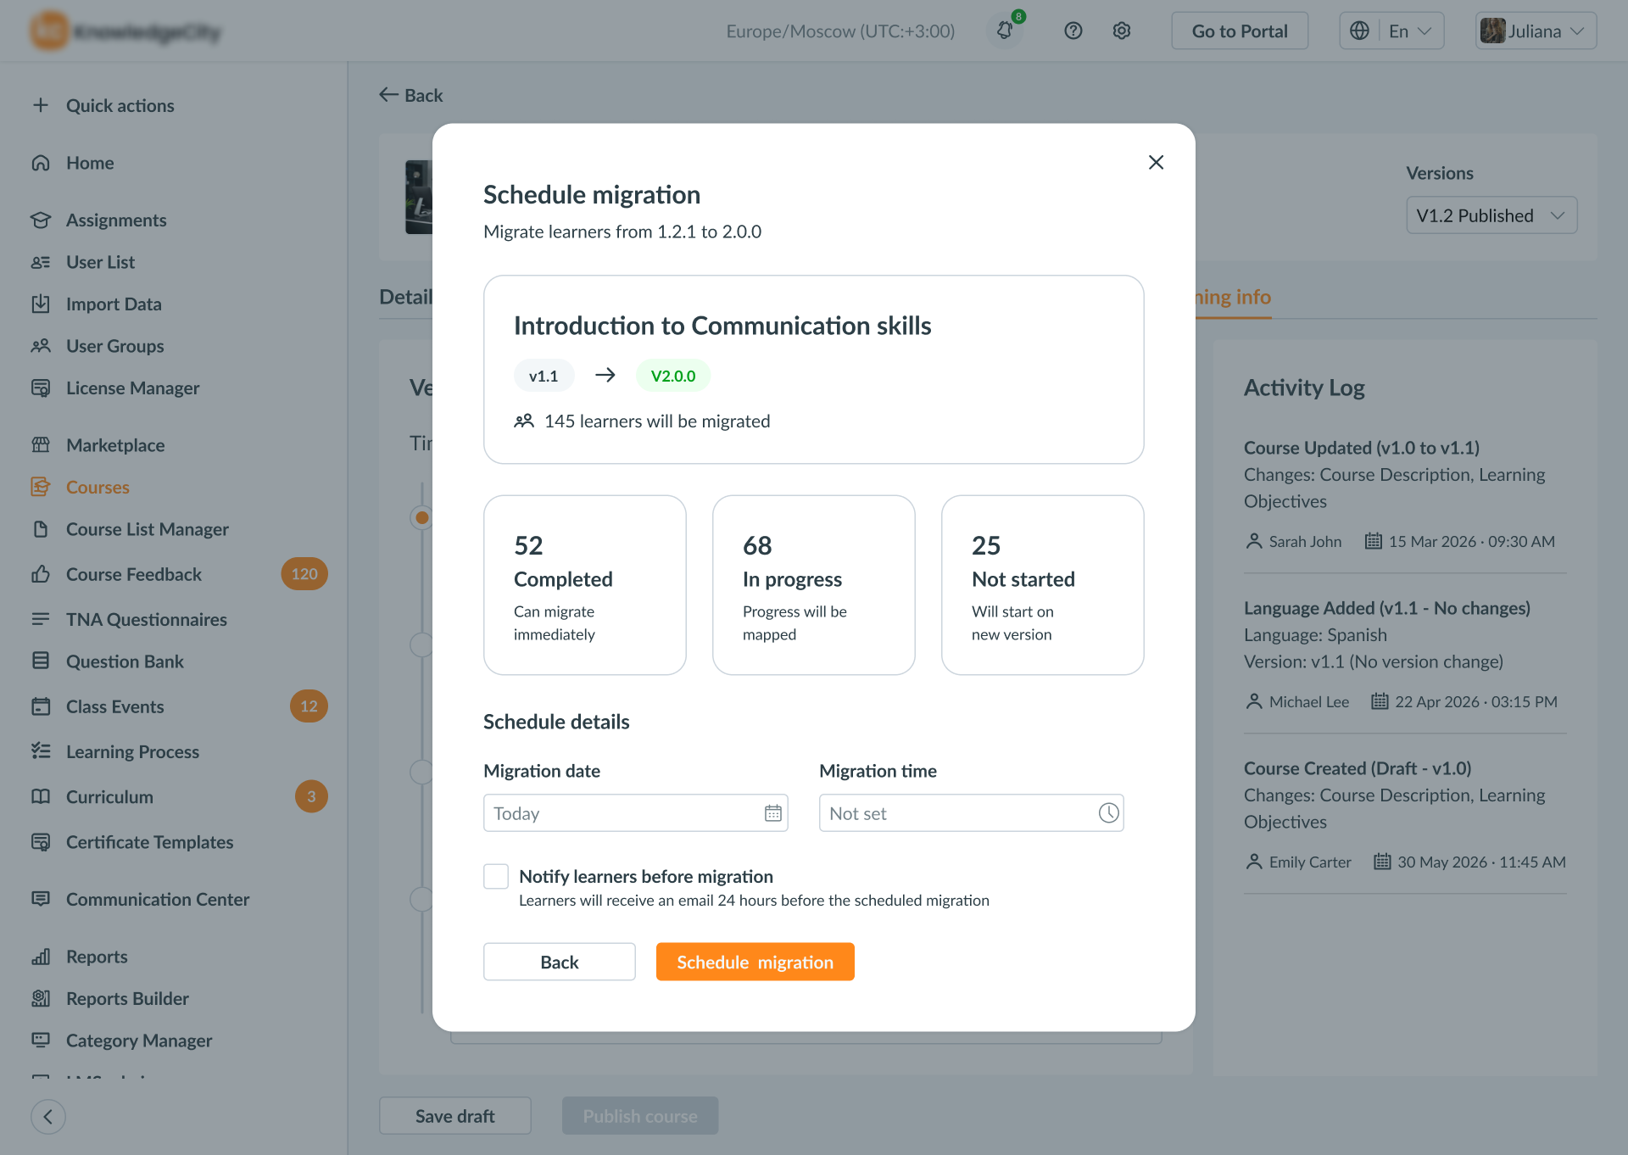Image resolution: width=1628 pixels, height=1155 pixels.
Task: Click the clock icon in Migration time
Action: click(x=1108, y=813)
